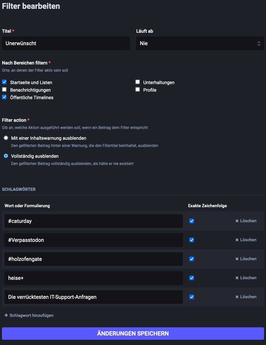Enable the Benachrichtigungen checkbox
Screen dimensions: 266x345
[x=5, y=89]
